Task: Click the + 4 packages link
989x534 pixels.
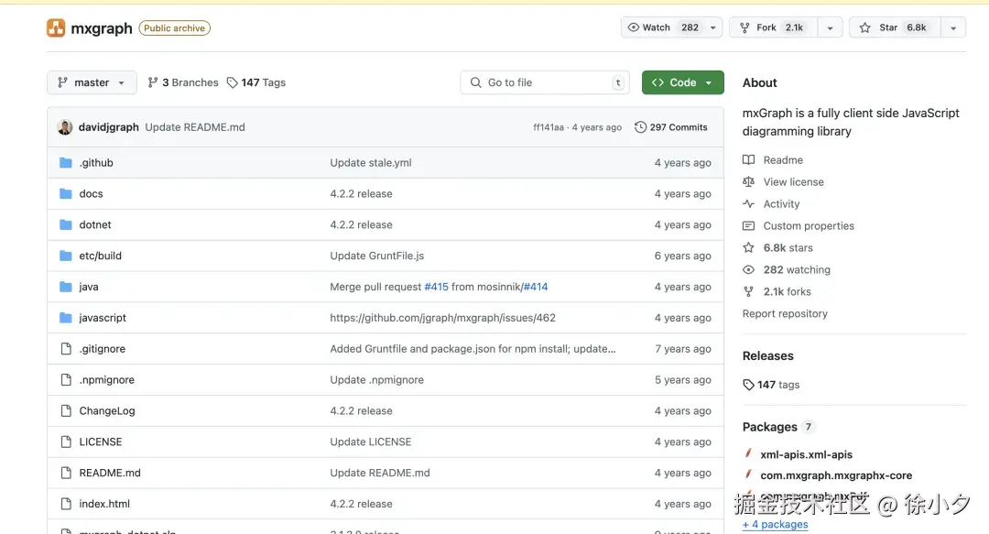Action: (x=776, y=525)
